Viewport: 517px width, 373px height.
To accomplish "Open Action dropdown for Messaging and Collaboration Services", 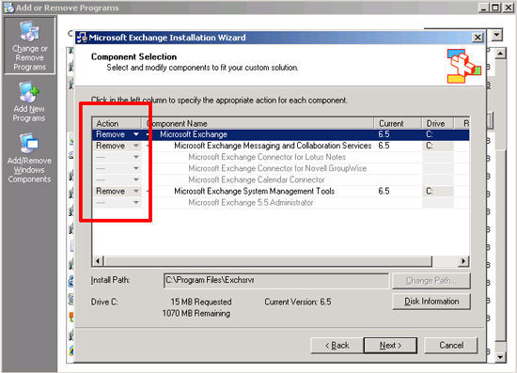I will (x=136, y=146).
